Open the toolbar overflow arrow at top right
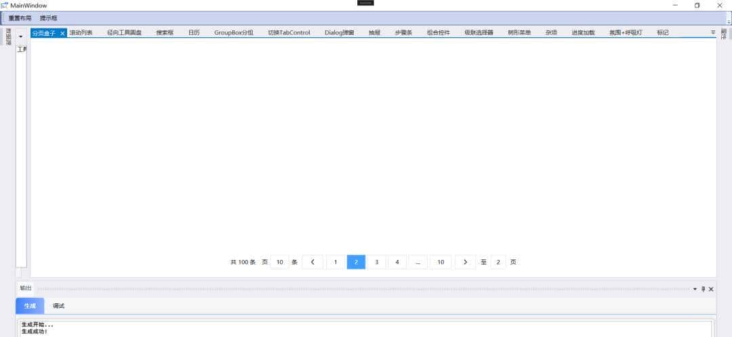 (x=729, y=20)
